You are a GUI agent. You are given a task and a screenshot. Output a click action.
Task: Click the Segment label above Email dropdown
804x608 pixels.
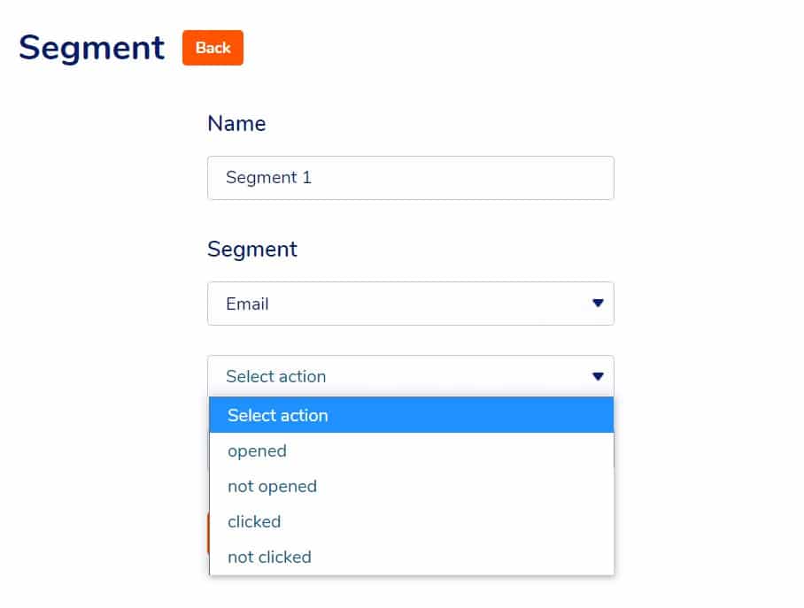click(x=252, y=250)
